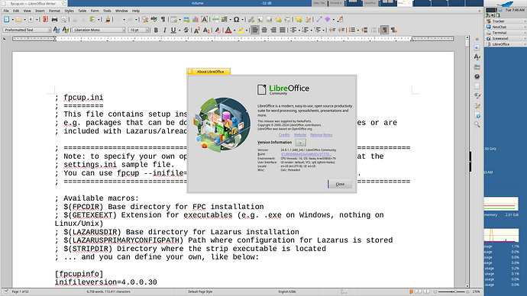Open the Font Name dropdown (Liberation Mono)
The height and width of the screenshot is (296, 527).
[123, 30]
